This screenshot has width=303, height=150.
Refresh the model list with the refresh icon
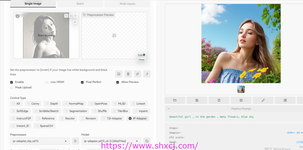[x=147, y=141]
